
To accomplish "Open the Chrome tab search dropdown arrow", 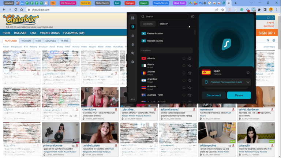I will point(251,3).
